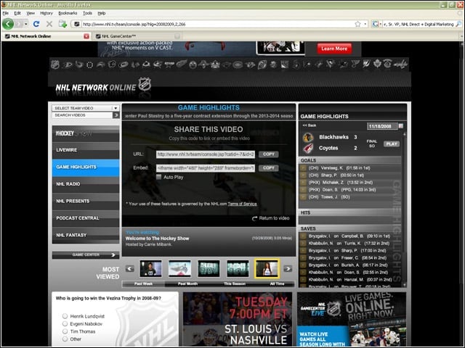Image resolution: width=465 pixels, height=348 pixels.
Task: Select the Anaheim Ducks team logo
Action: [x=67, y=65]
